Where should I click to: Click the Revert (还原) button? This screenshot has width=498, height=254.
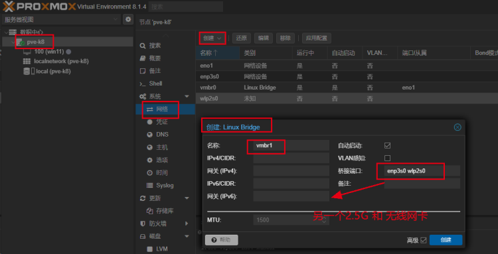click(242, 38)
